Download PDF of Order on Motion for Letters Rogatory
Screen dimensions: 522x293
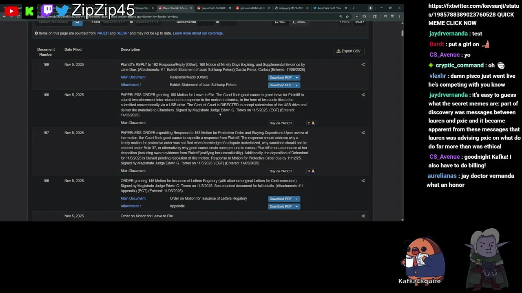[281, 199]
